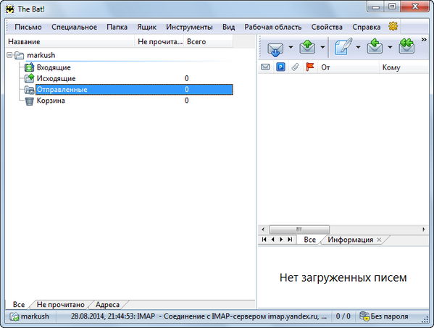Open the Специальное menu
The image size is (434, 328).
[x=74, y=27]
